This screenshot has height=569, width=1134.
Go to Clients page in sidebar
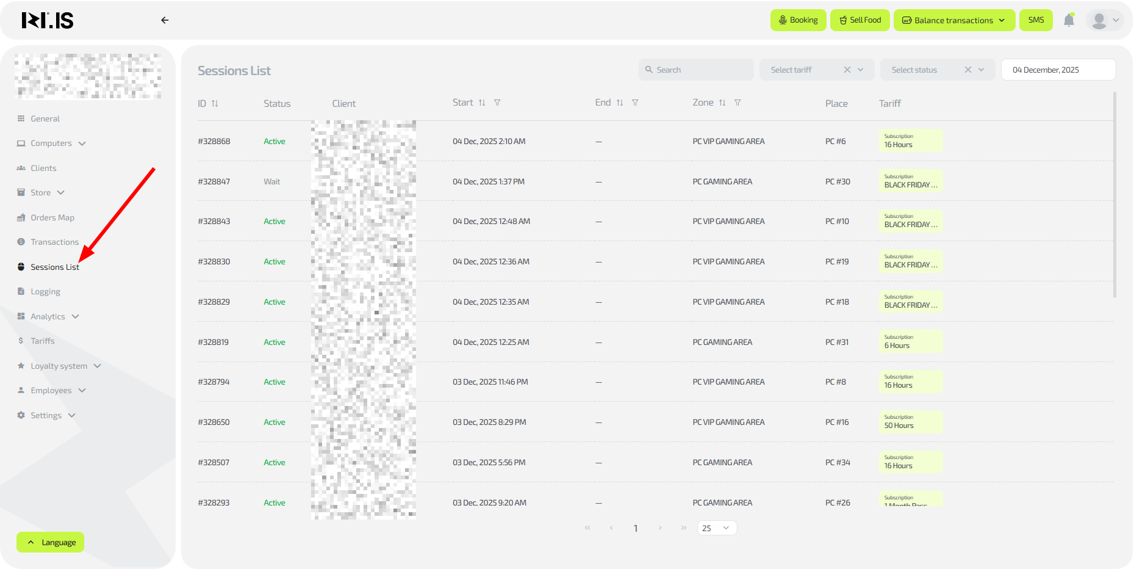pyautogui.click(x=43, y=169)
